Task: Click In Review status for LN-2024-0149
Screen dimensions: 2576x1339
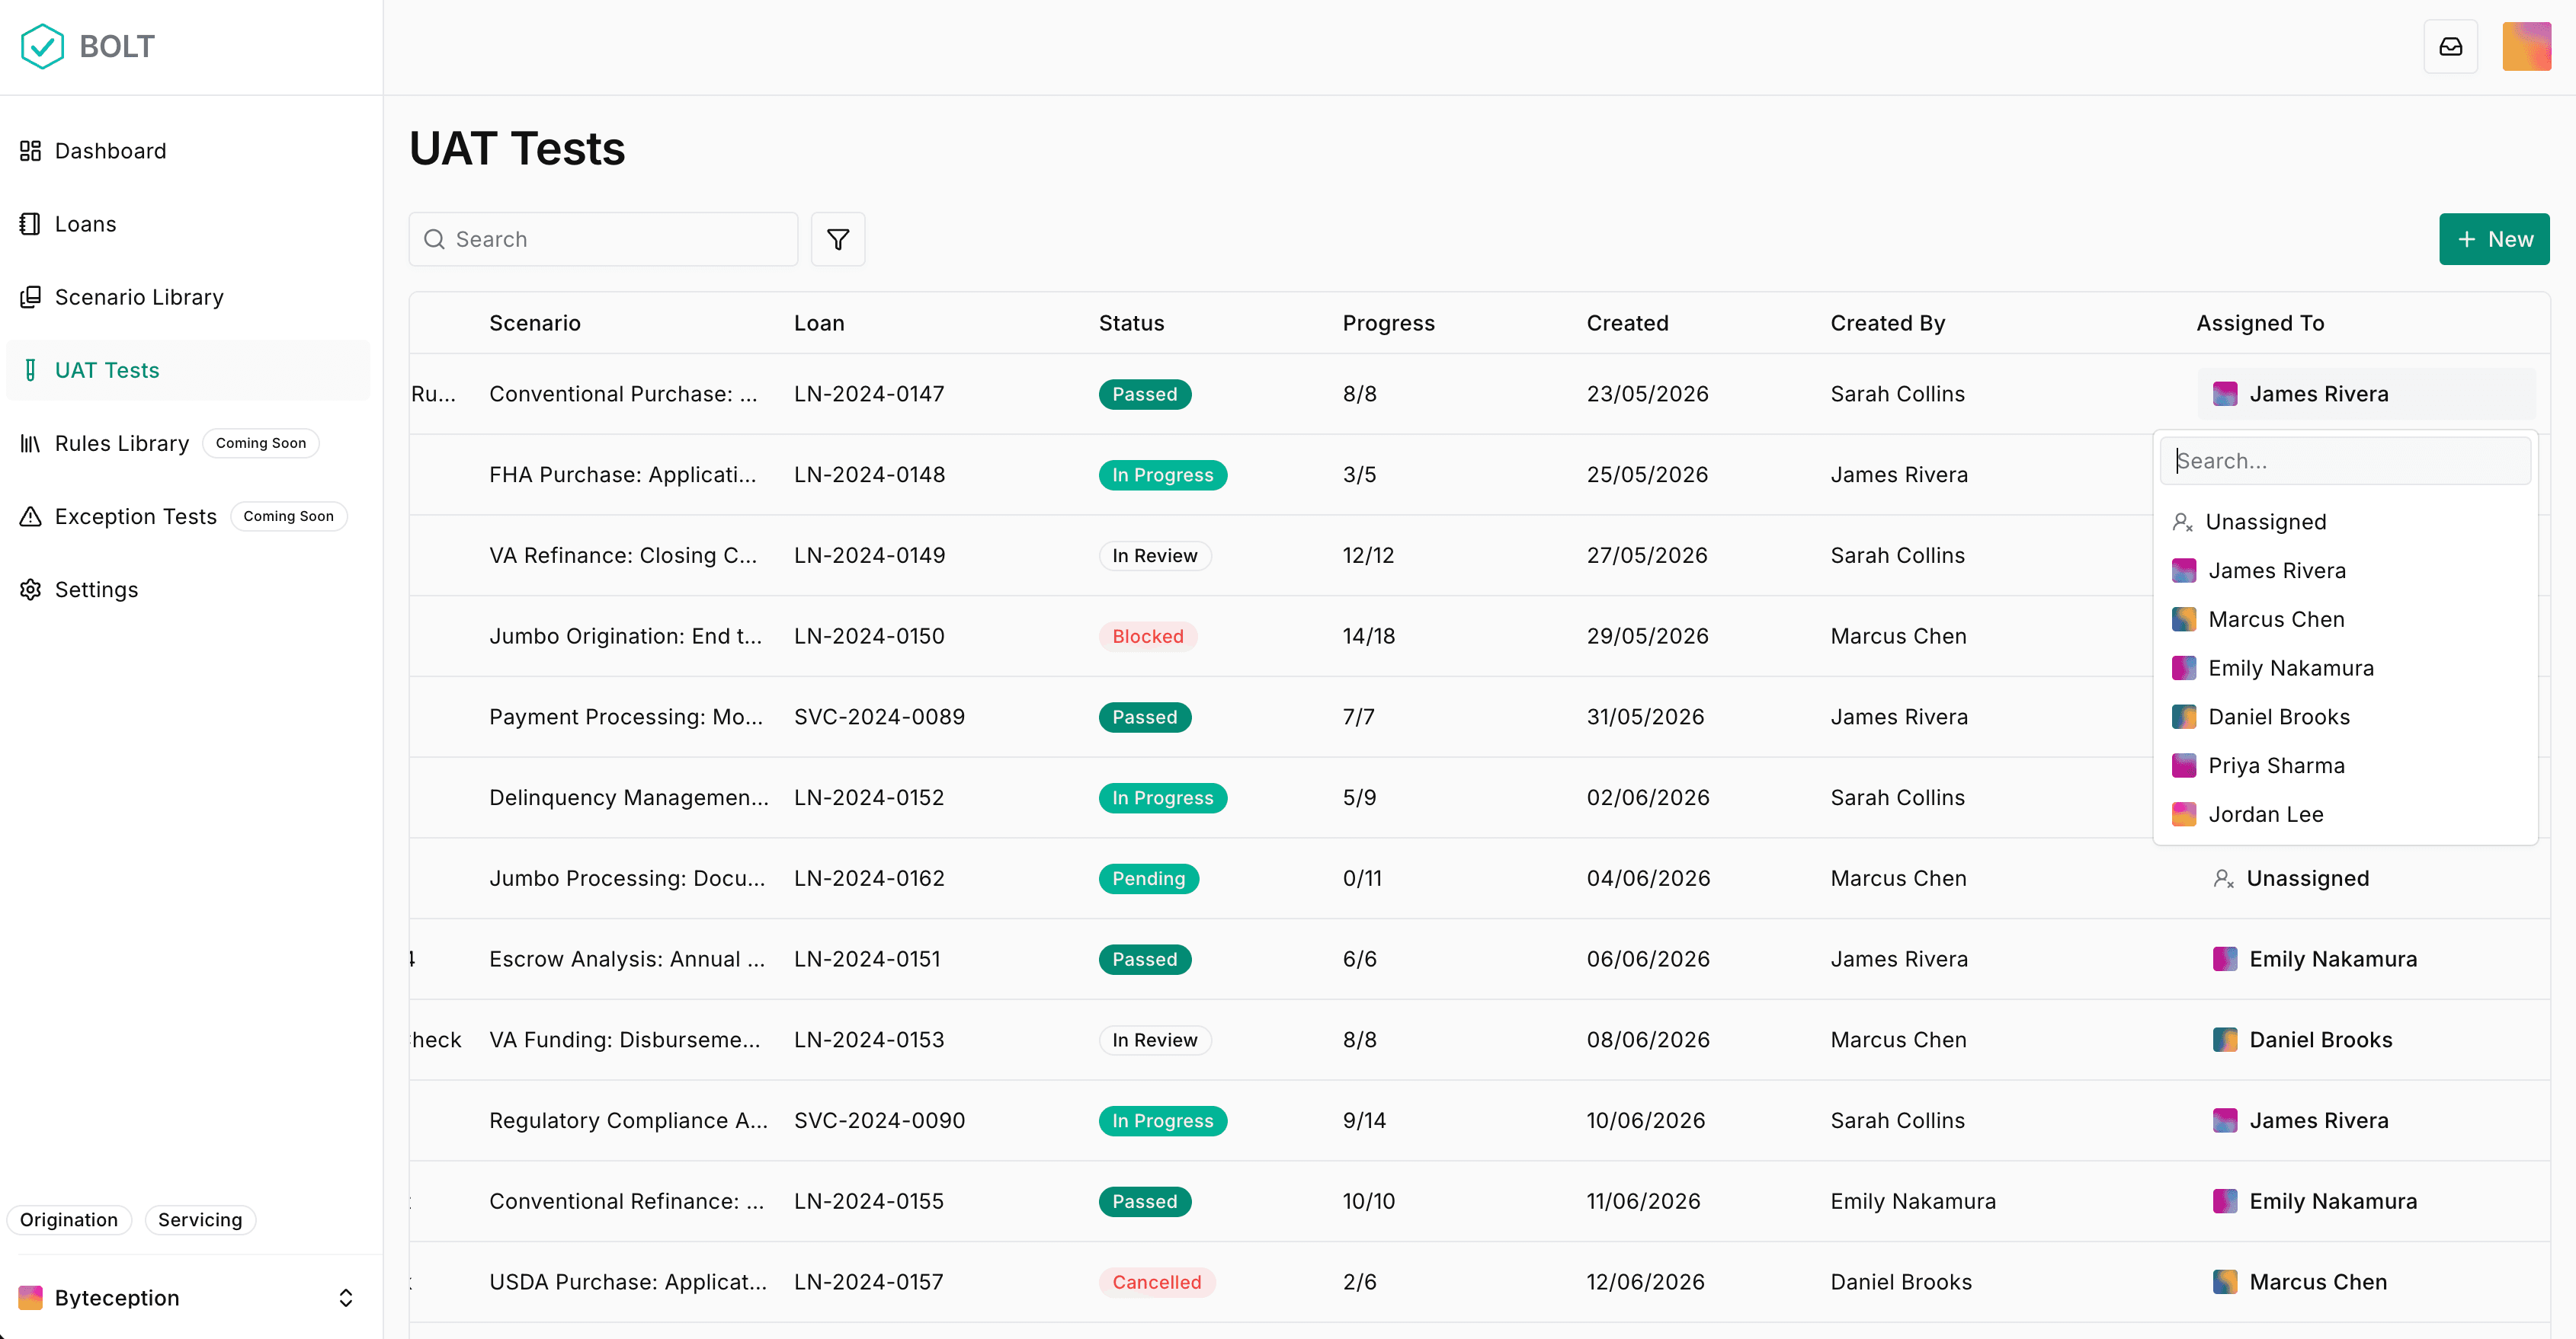Action: (x=1155, y=555)
